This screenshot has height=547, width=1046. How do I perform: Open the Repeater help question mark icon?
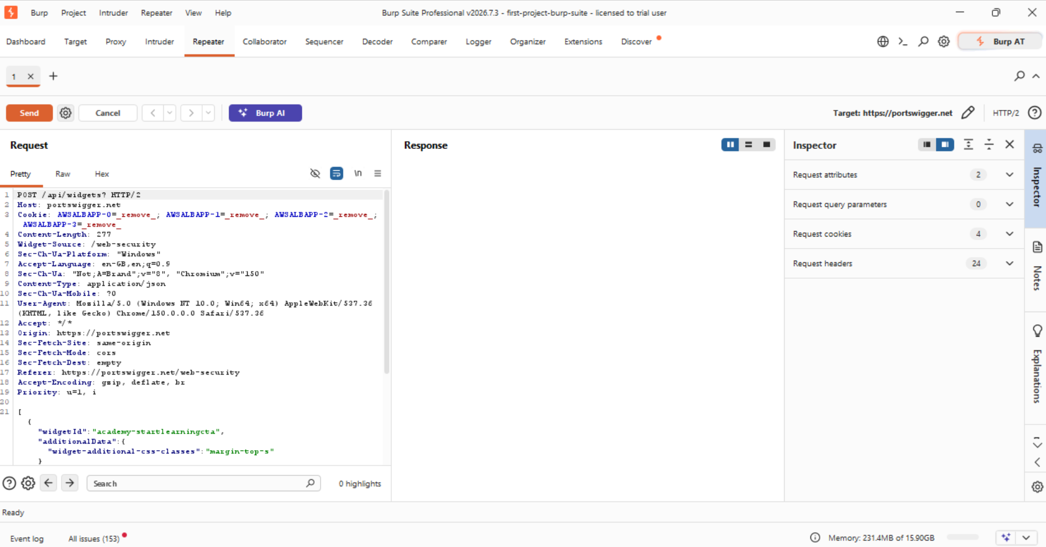coord(1034,113)
